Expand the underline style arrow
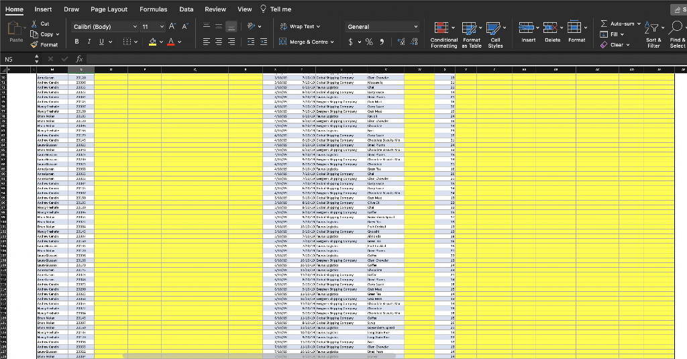 tap(111, 42)
